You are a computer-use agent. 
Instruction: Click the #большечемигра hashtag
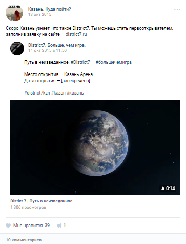114,62
